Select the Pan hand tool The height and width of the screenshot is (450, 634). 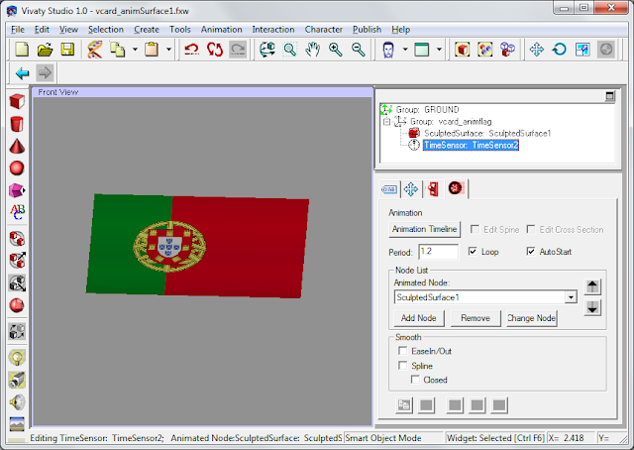pos(313,50)
